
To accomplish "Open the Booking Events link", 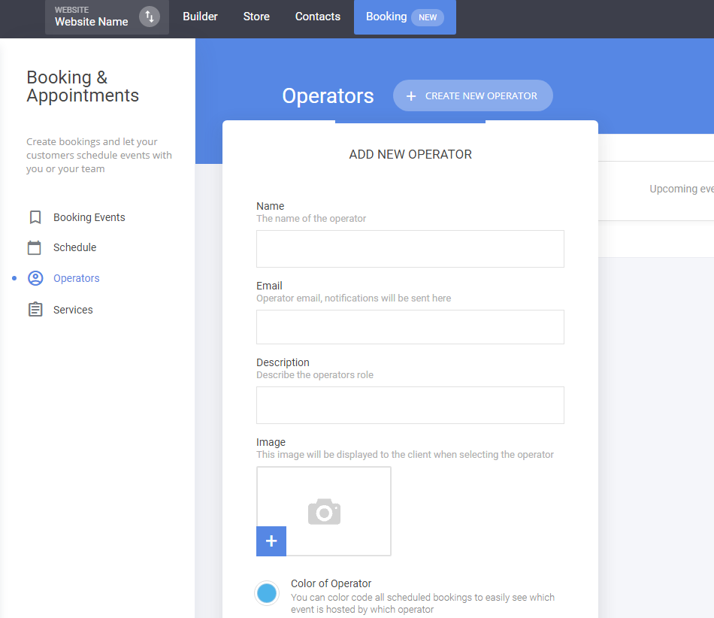I will pos(89,217).
